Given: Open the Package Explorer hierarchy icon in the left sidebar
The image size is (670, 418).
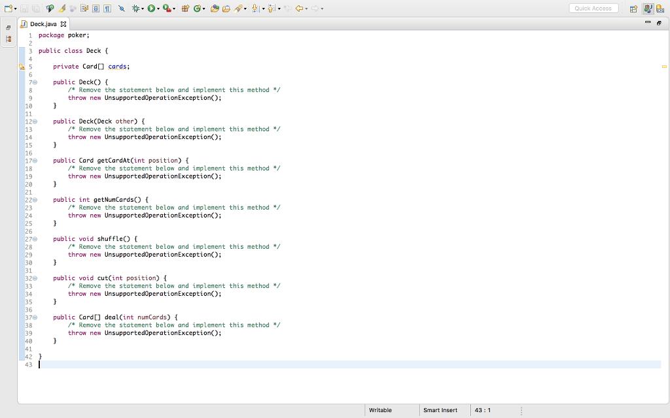Looking at the screenshot, I should [9, 39].
